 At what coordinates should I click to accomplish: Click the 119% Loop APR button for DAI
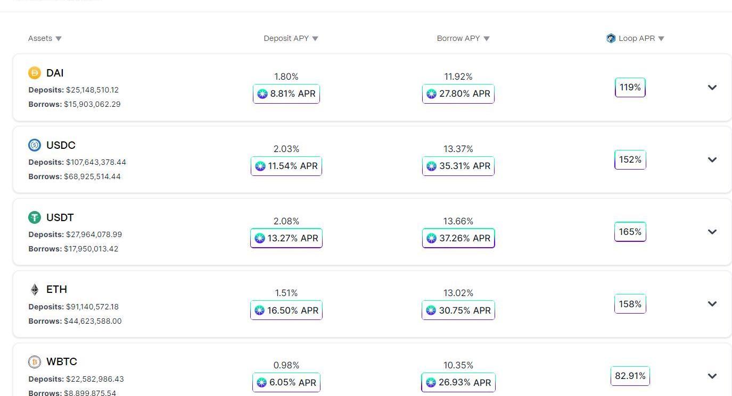pos(630,87)
